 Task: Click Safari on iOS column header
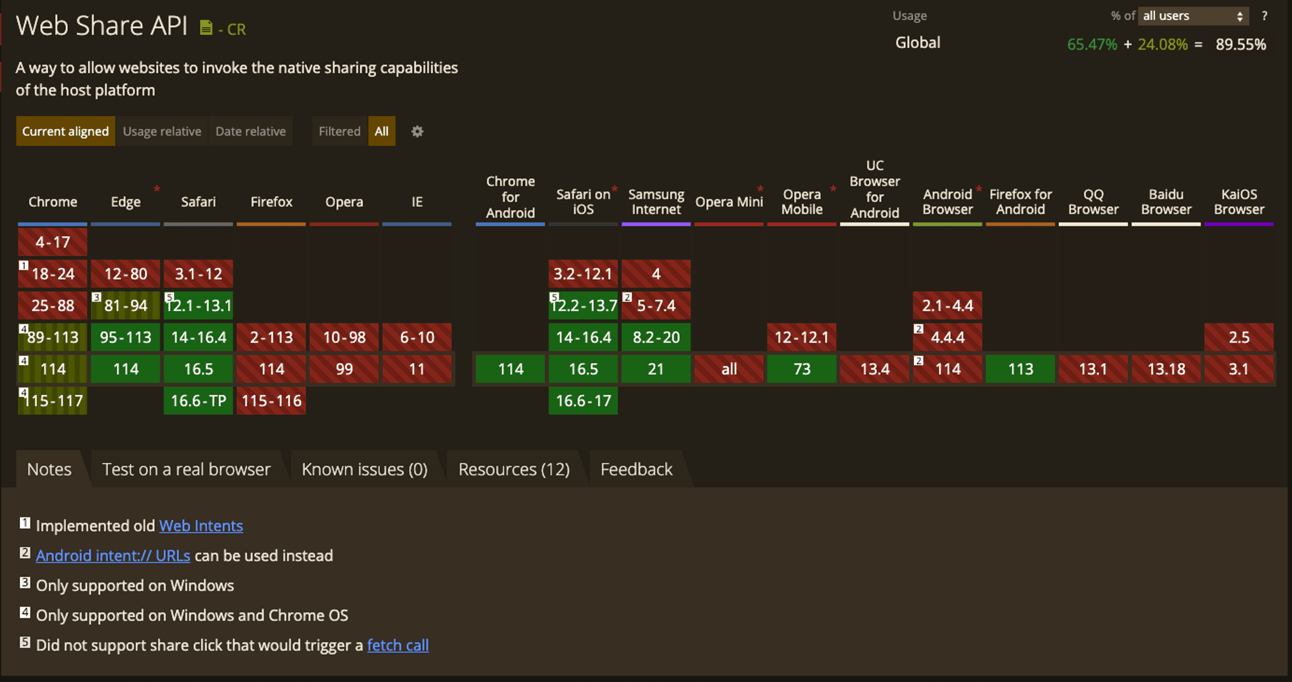(583, 202)
